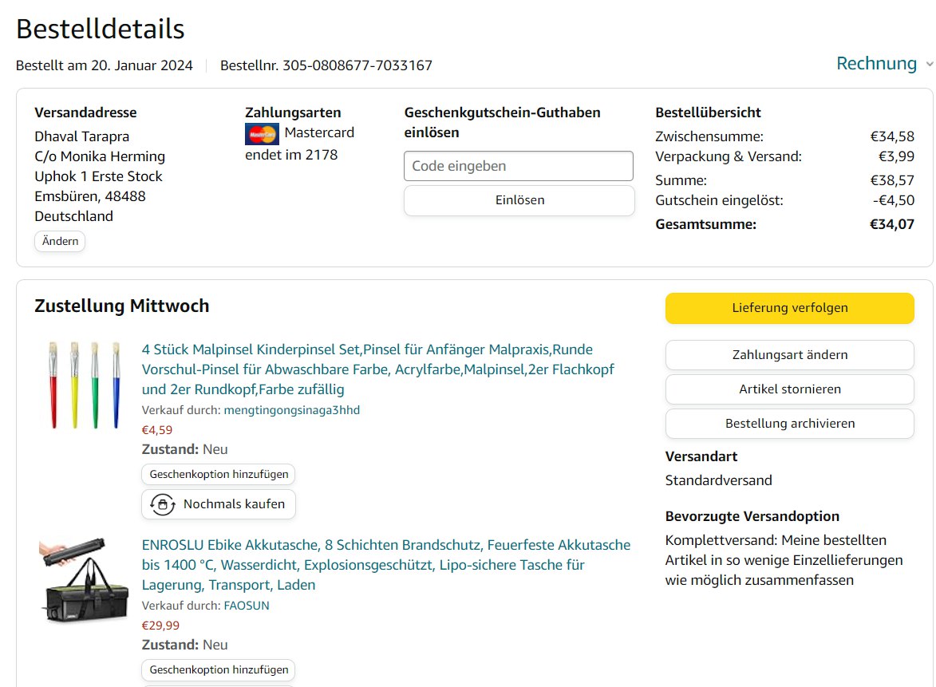
Task: Click Artikel stornieren button
Action: coord(789,389)
